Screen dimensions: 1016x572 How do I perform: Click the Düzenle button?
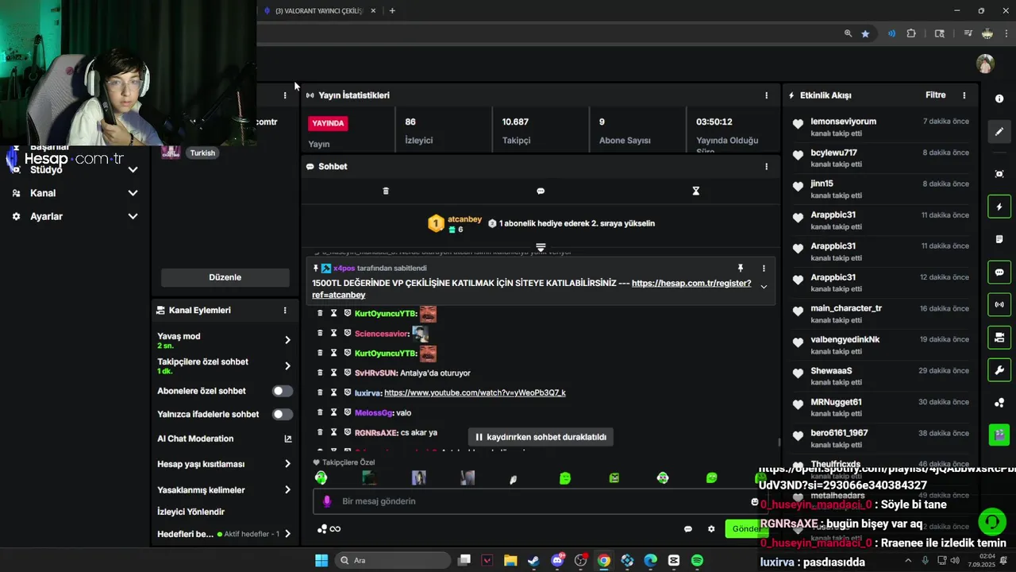[225, 277]
